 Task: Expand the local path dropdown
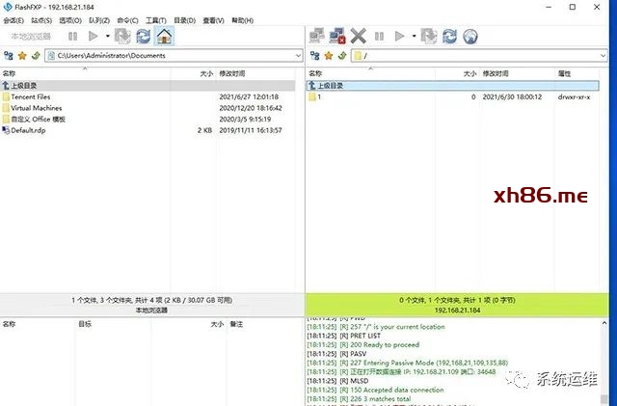(298, 56)
